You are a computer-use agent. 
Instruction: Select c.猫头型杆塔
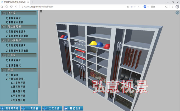(18, 91)
